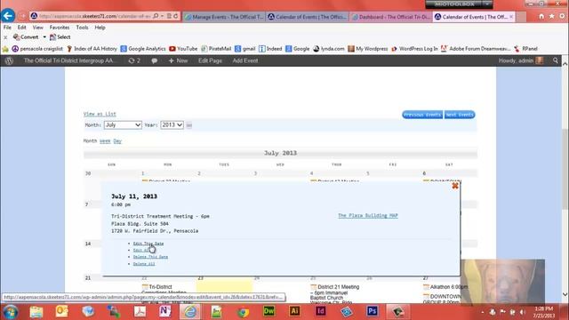
Task: Open The Plaza Building MAP link
Action: (368, 215)
